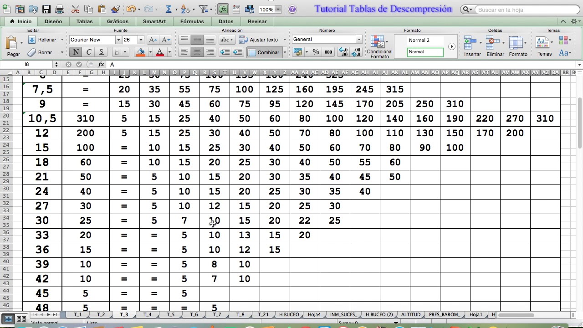Apply the Normal cell style

pos(425,52)
